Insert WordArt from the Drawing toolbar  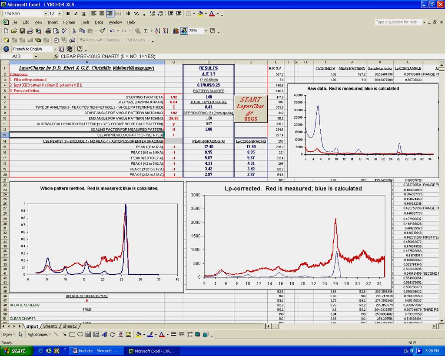point(104,334)
